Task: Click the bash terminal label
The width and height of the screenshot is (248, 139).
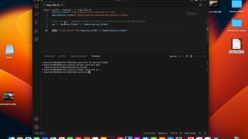Action: coord(174,56)
